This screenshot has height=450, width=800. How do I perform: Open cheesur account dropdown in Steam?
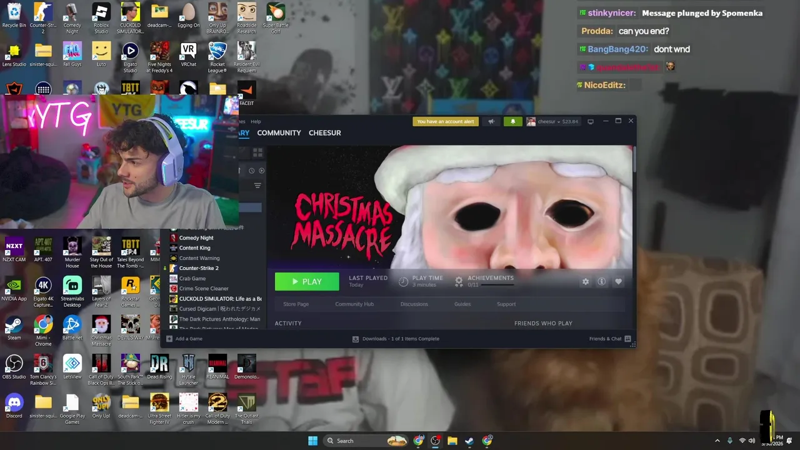click(552, 121)
